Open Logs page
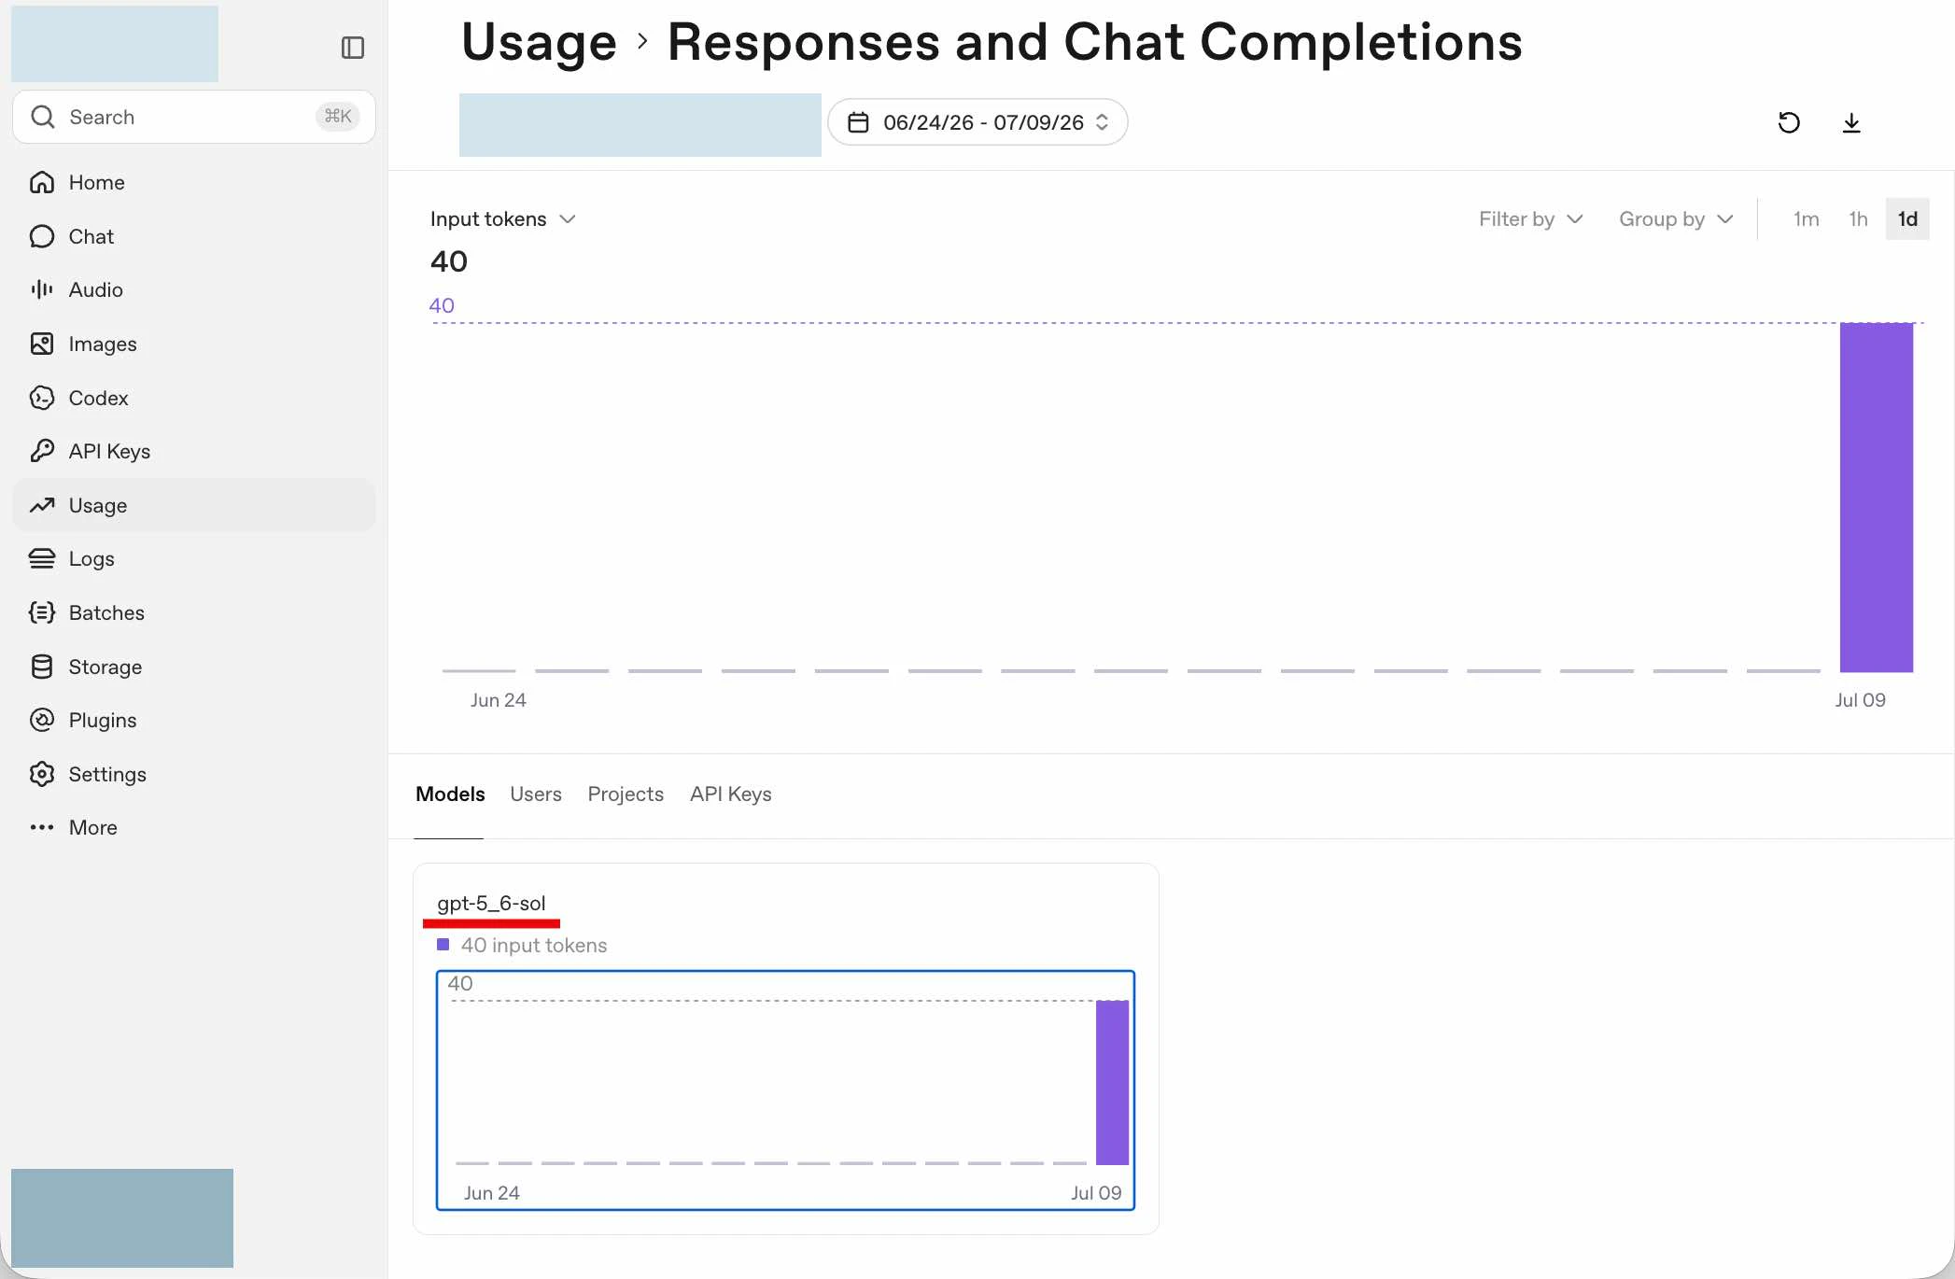 pos(194,558)
